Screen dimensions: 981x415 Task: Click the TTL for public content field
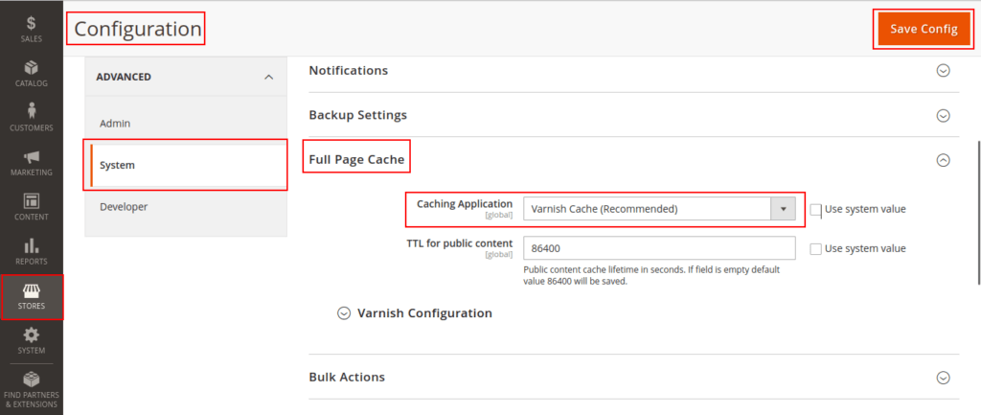pos(659,248)
